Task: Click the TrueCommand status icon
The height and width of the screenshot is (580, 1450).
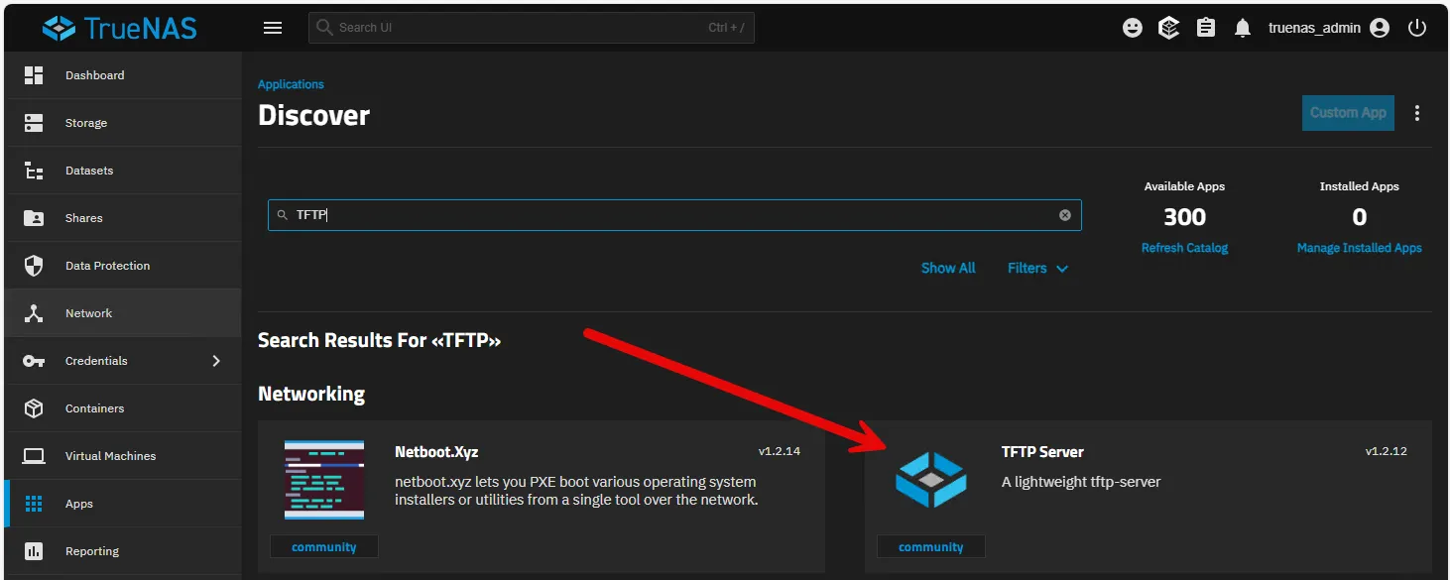Action: point(1169,28)
